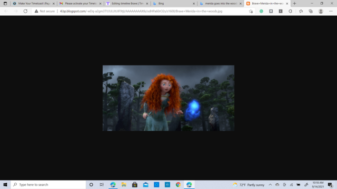Close the merida goes into the woods tab
The image size is (337, 189).
[x=241, y=4]
